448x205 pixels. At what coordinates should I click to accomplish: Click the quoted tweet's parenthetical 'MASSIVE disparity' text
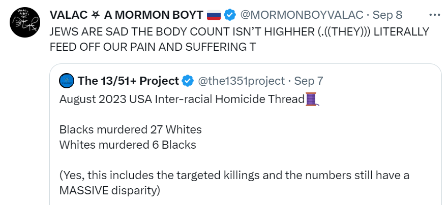click(234, 183)
